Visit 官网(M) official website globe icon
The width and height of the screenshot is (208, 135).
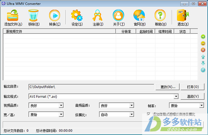[x=139, y=15]
